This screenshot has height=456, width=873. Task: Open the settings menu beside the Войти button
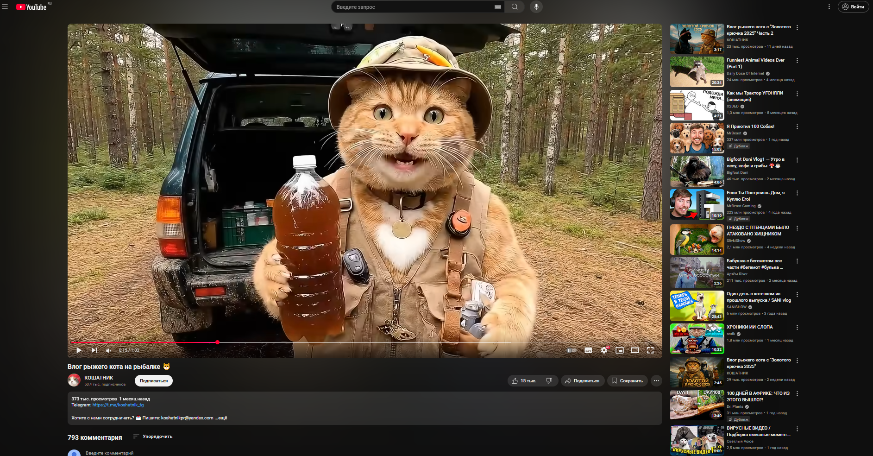829,7
